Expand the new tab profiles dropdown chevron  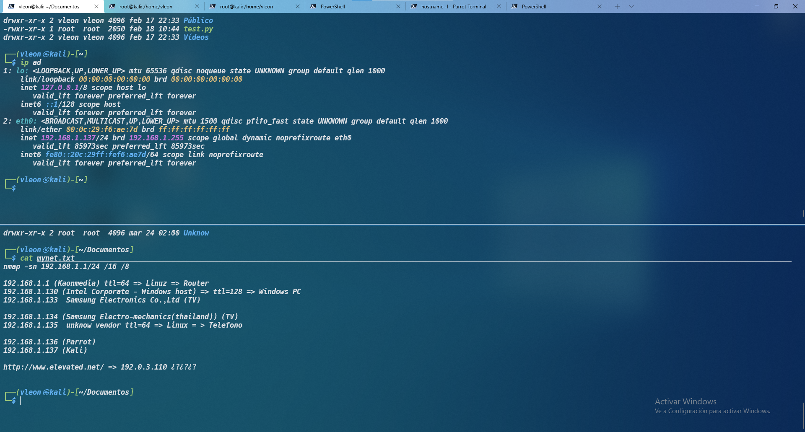coord(631,6)
